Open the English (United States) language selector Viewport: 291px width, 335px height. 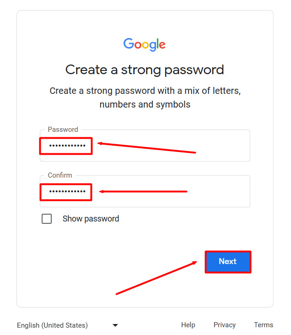tap(52, 325)
